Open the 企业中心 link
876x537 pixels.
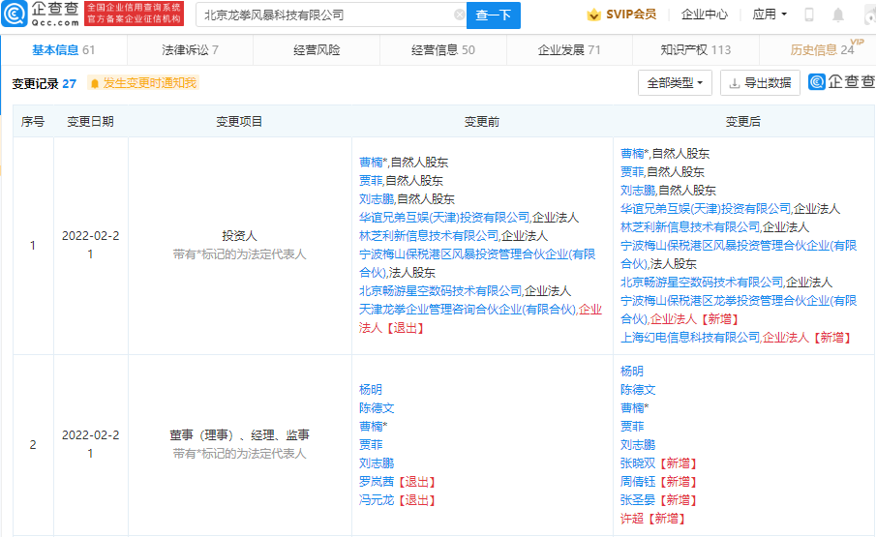(x=705, y=15)
